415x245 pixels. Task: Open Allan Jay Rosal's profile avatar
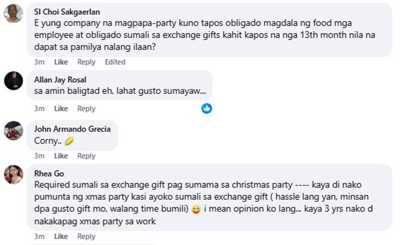click(x=13, y=81)
